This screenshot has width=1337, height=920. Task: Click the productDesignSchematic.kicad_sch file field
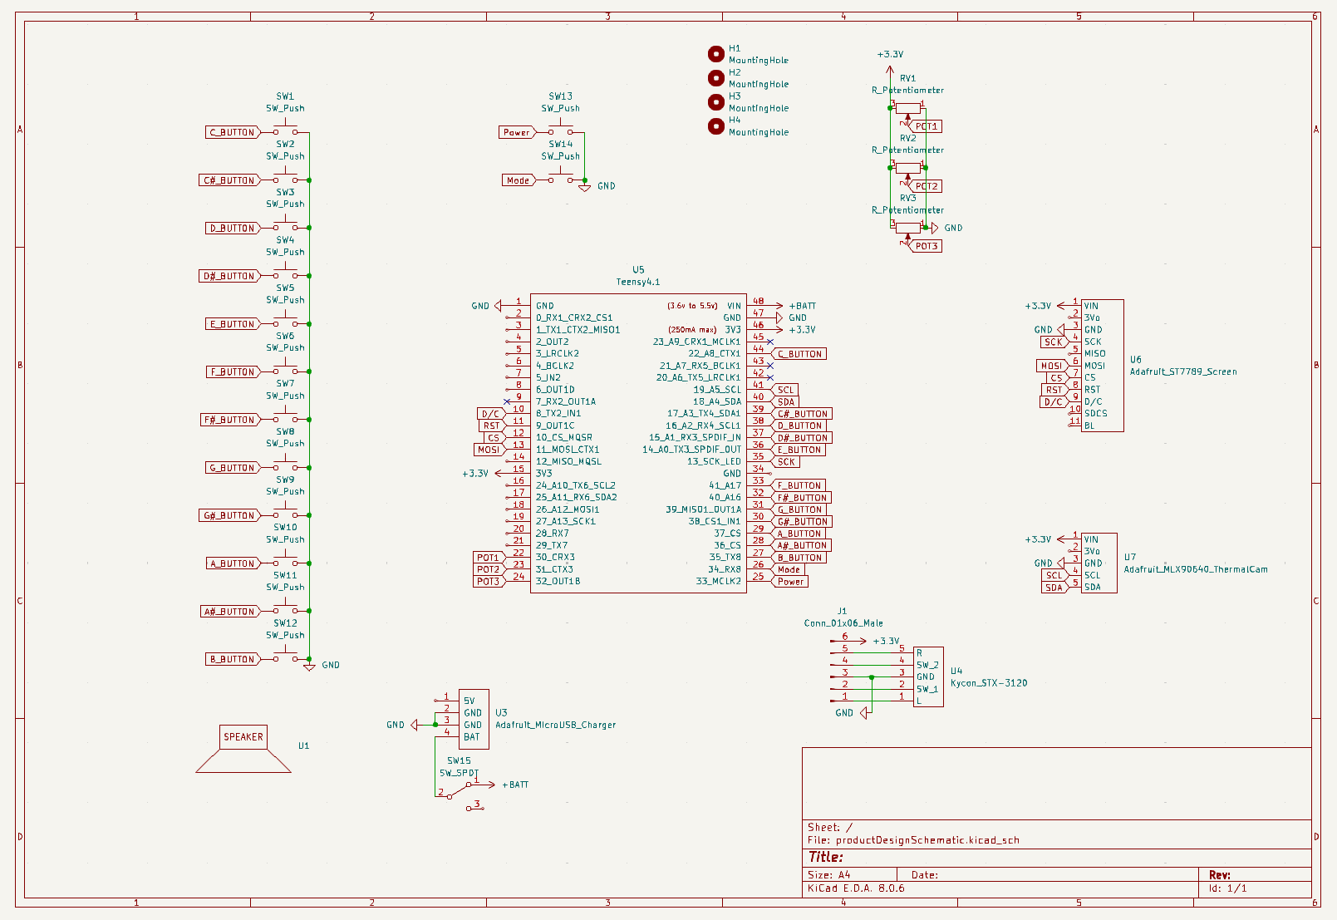(x=927, y=840)
